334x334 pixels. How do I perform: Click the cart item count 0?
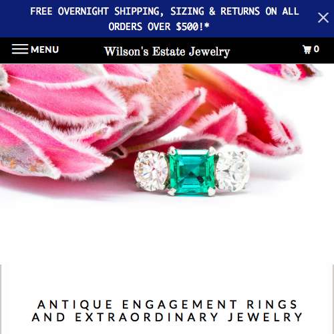coord(317,49)
